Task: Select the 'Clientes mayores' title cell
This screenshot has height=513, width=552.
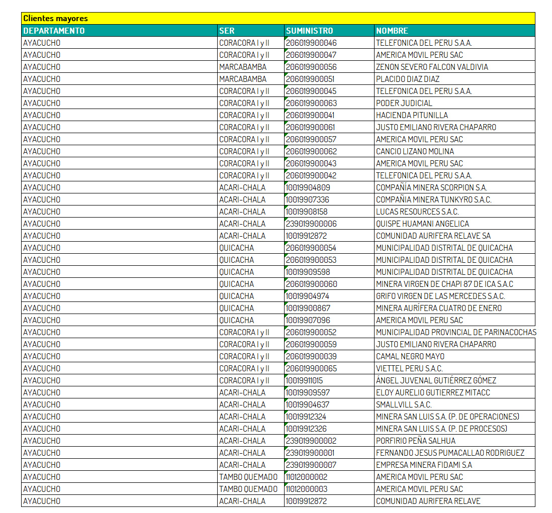Action: click(278, 18)
